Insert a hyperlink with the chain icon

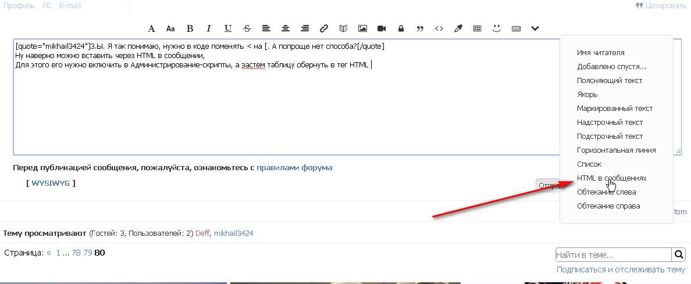pos(324,28)
